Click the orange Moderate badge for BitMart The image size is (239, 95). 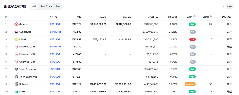[190, 84]
